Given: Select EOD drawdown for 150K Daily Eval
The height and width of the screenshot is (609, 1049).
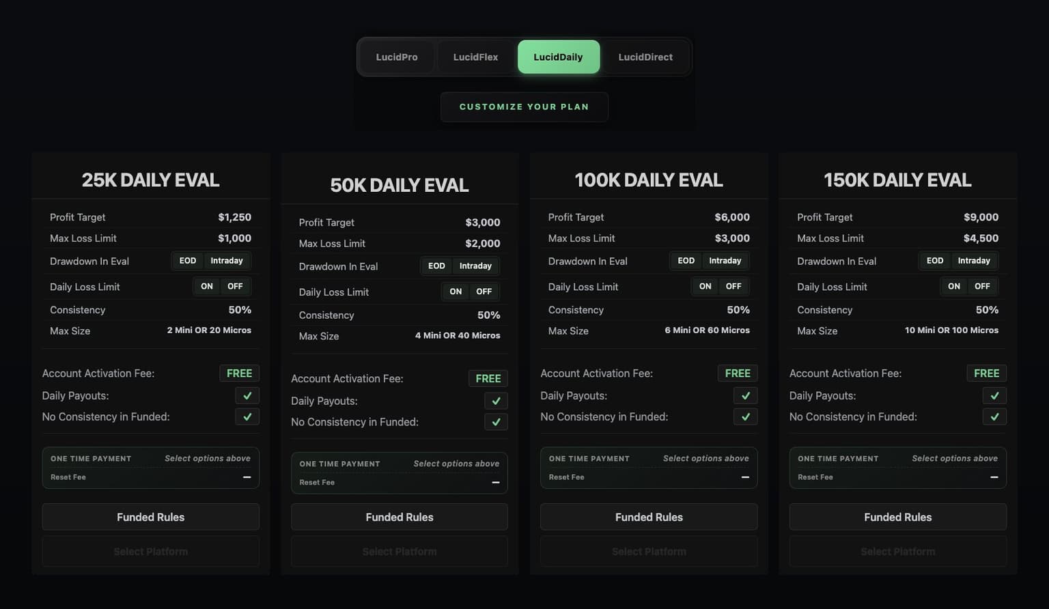Looking at the screenshot, I should click(x=935, y=261).
